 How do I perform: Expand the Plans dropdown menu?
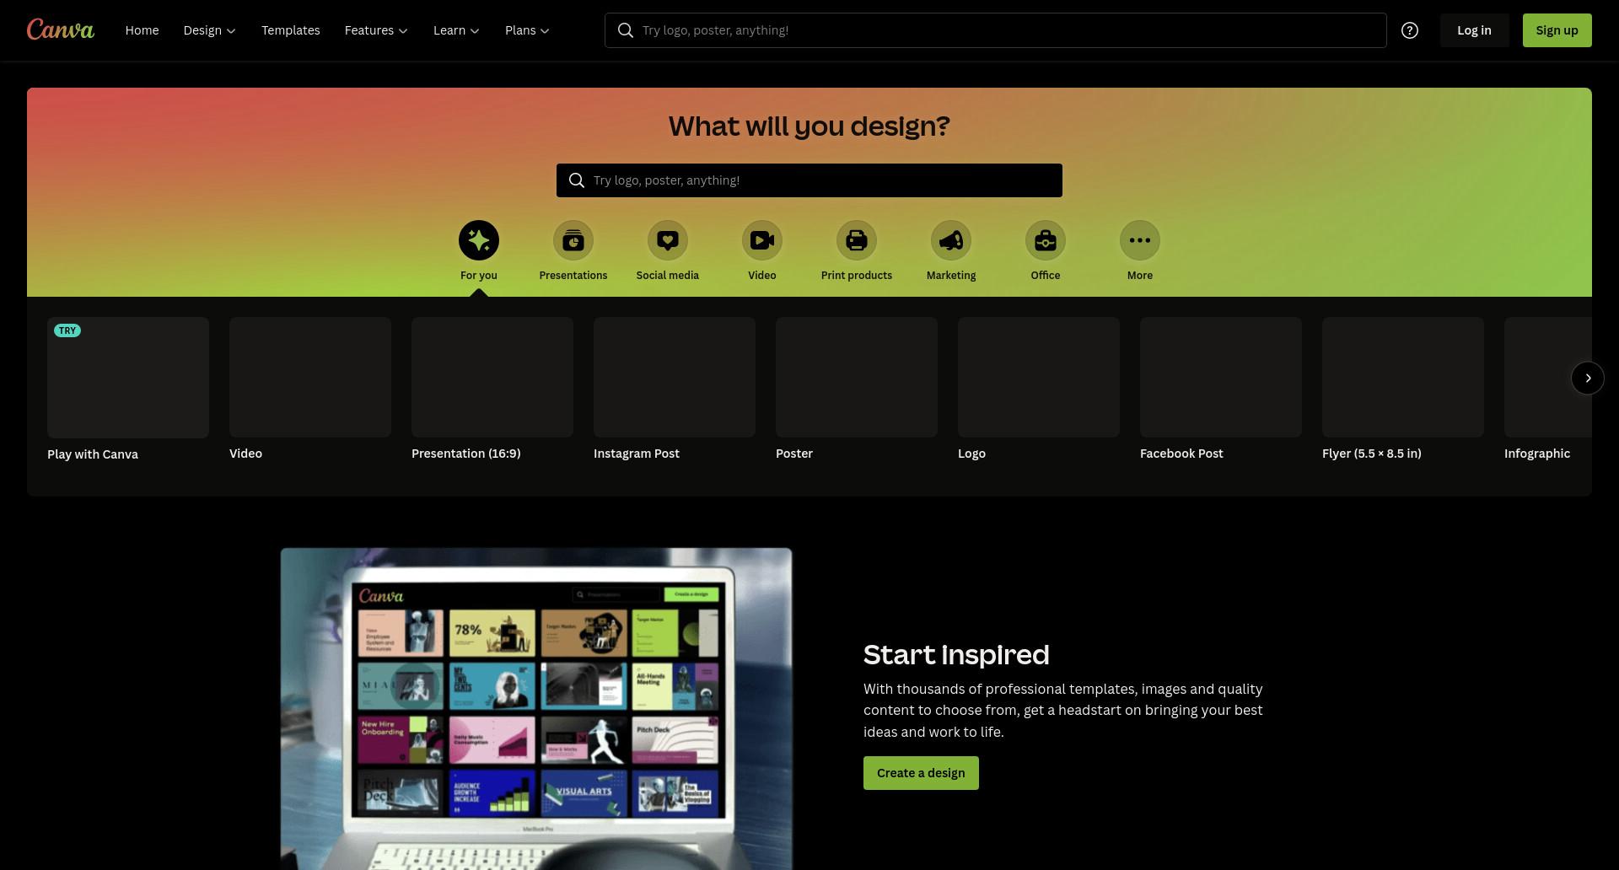coord(527,30)
